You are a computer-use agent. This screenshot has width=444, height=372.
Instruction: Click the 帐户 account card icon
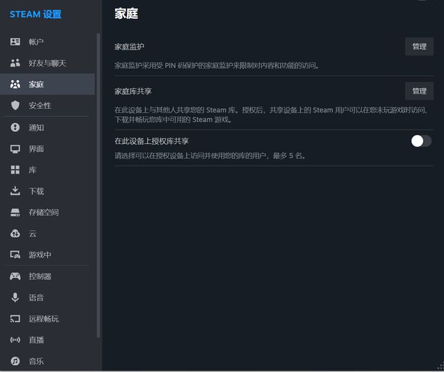(x=15, y=42)
